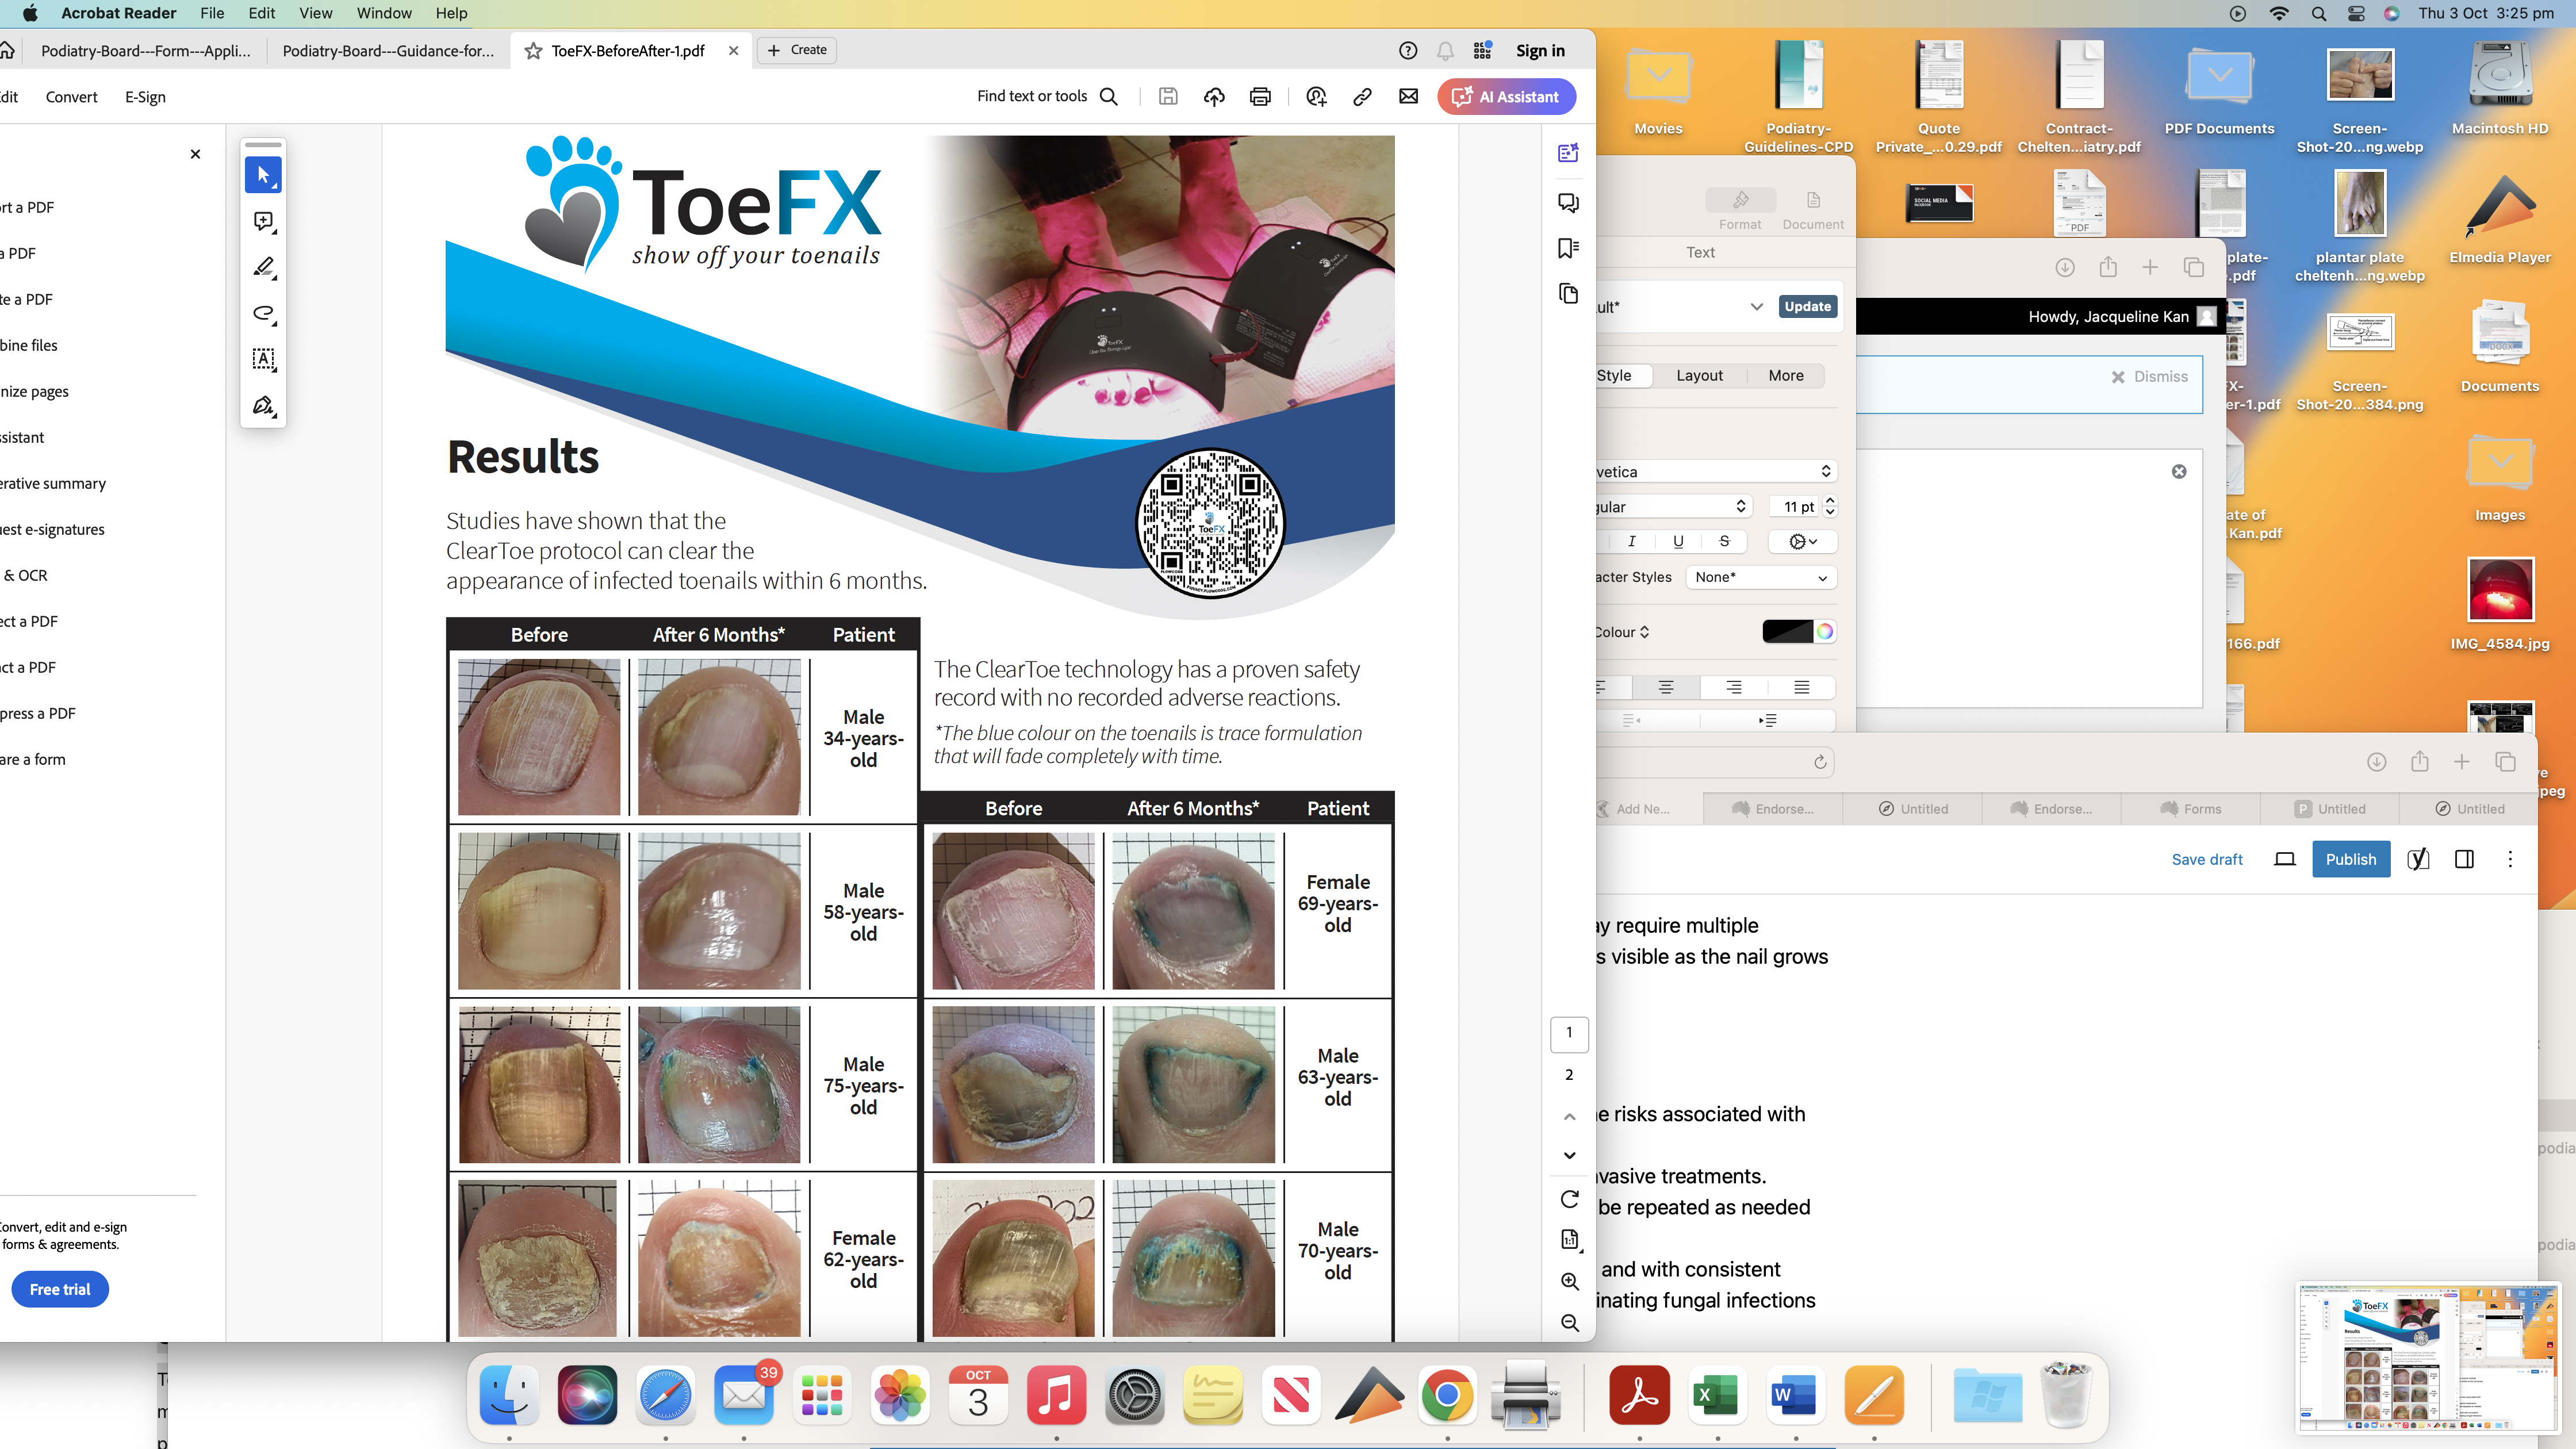Click Publish in WordPress editor

click(2350, 859)
